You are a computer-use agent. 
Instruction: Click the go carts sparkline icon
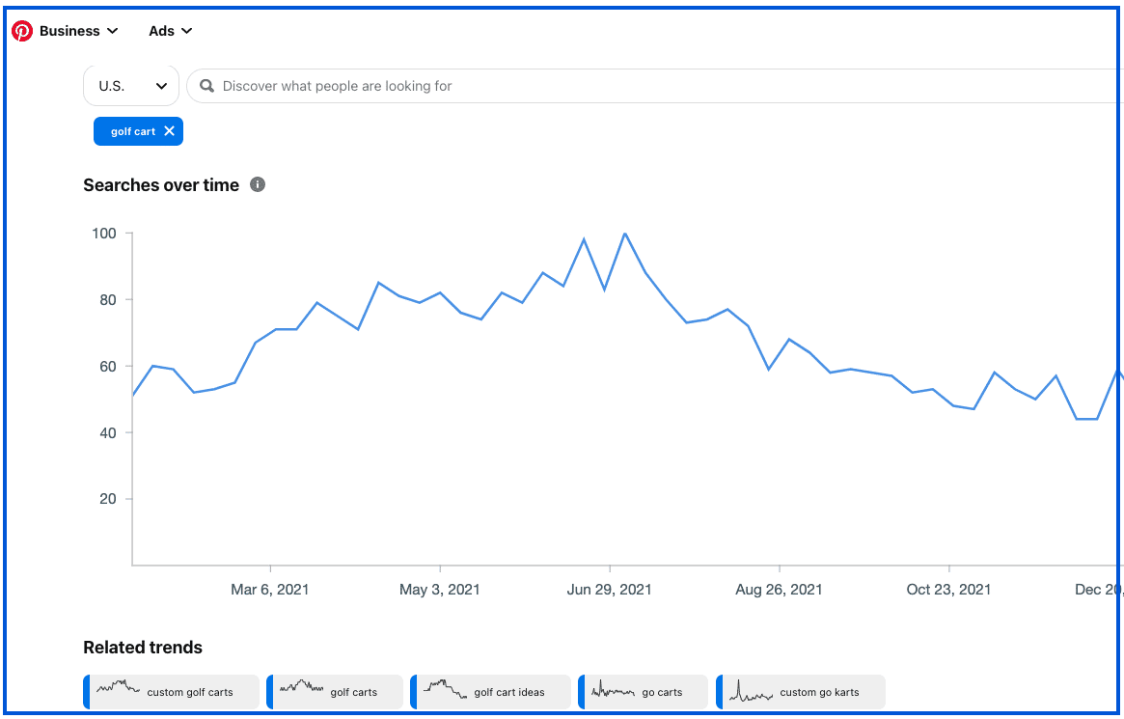point(614,690)
